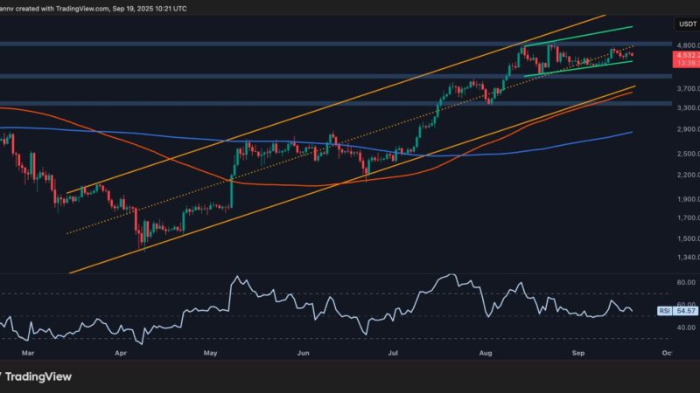Click the red 4,532.2 current price label
The width and height of the screenshot is (700, 393).
(688, 55)
